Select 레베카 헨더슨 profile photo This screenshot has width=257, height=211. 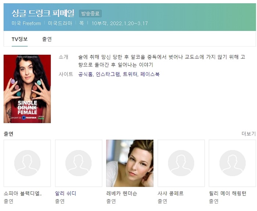click(x=130, y=163)
